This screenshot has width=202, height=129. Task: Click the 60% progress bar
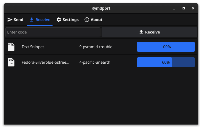(166, 62)
